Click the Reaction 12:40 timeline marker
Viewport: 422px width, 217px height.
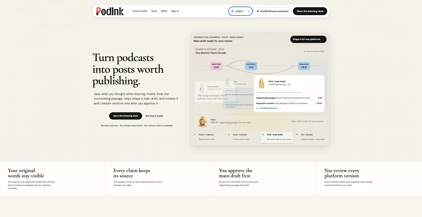pos(216,66)
